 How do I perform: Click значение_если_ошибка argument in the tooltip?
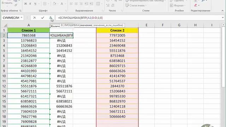tap(108, 25)
